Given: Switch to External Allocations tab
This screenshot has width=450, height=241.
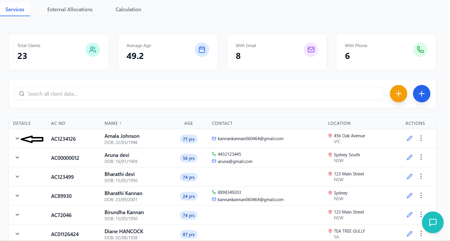Looking at the screenshot, I should coord(70,10).
